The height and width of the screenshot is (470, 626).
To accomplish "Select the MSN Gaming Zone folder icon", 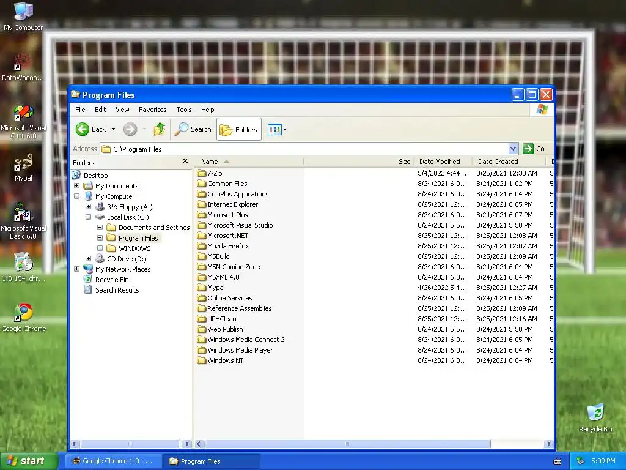I will coord(201,267).
